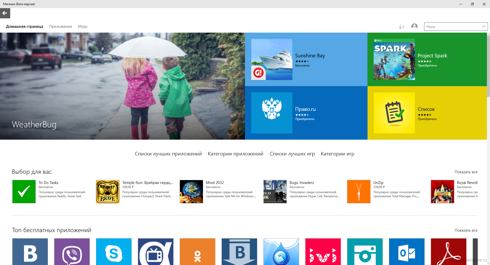Open Viber app tile
Image resolution: width=490 pixels, height=265 pixels.
point(72,252)
